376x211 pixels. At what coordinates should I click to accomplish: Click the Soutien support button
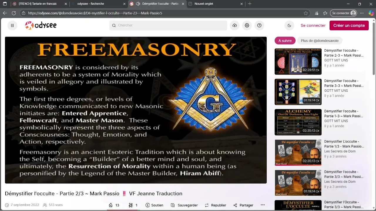click(154, 205)
